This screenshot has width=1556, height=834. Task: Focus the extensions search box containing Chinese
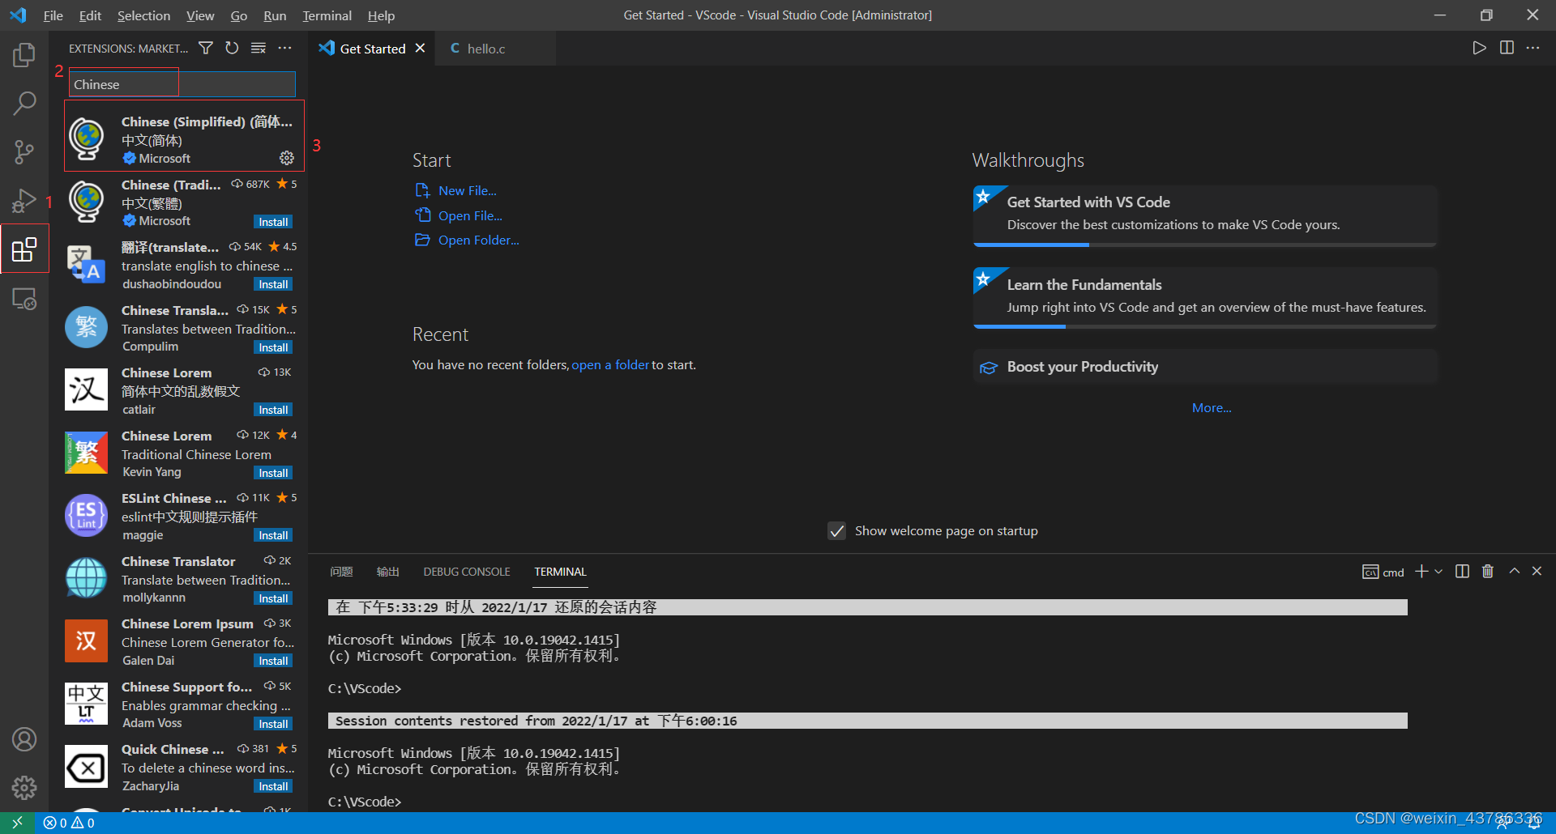pyautogui.click(x=182, y=84)
